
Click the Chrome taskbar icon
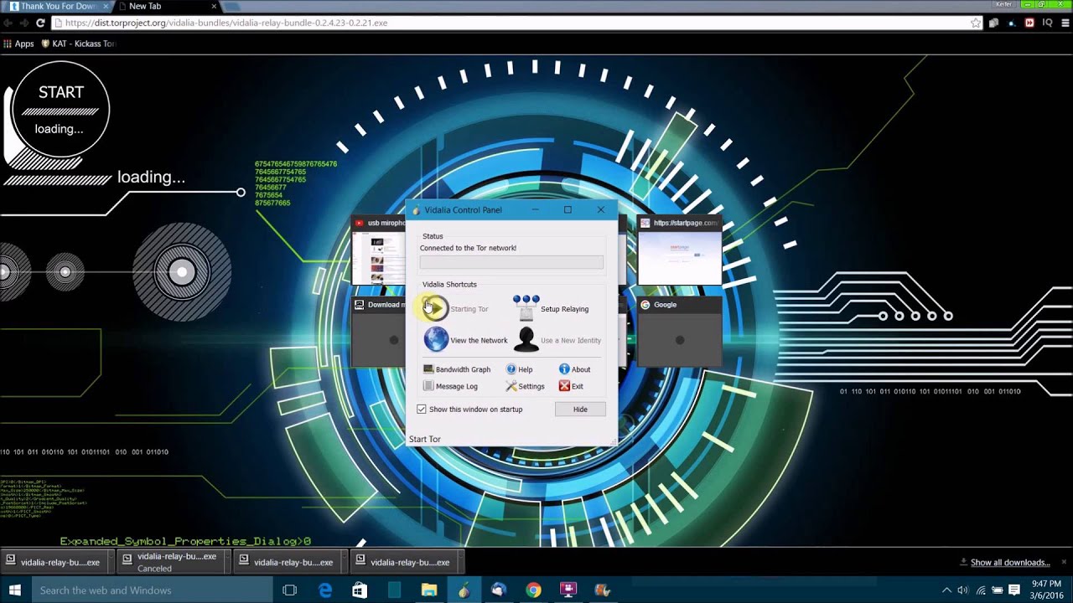533,590
